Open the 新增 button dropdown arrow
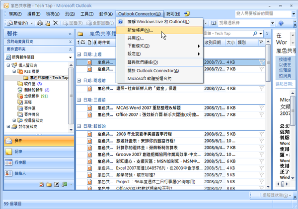 (x=32, y=23)
